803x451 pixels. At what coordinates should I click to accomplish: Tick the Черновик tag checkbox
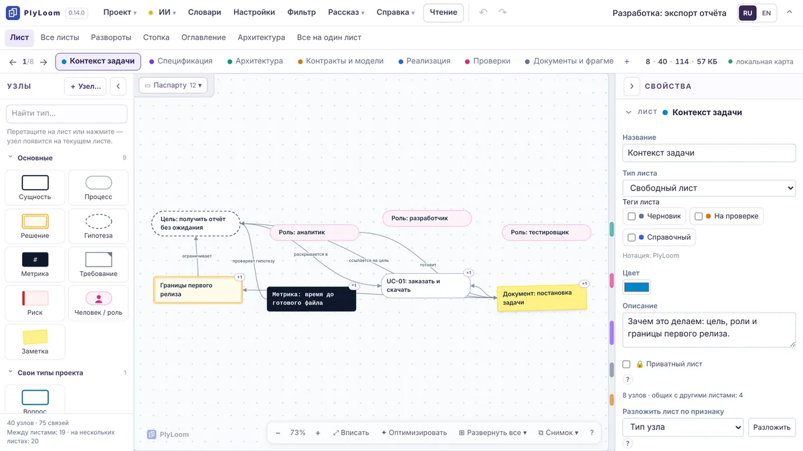[x=631, y=216]
